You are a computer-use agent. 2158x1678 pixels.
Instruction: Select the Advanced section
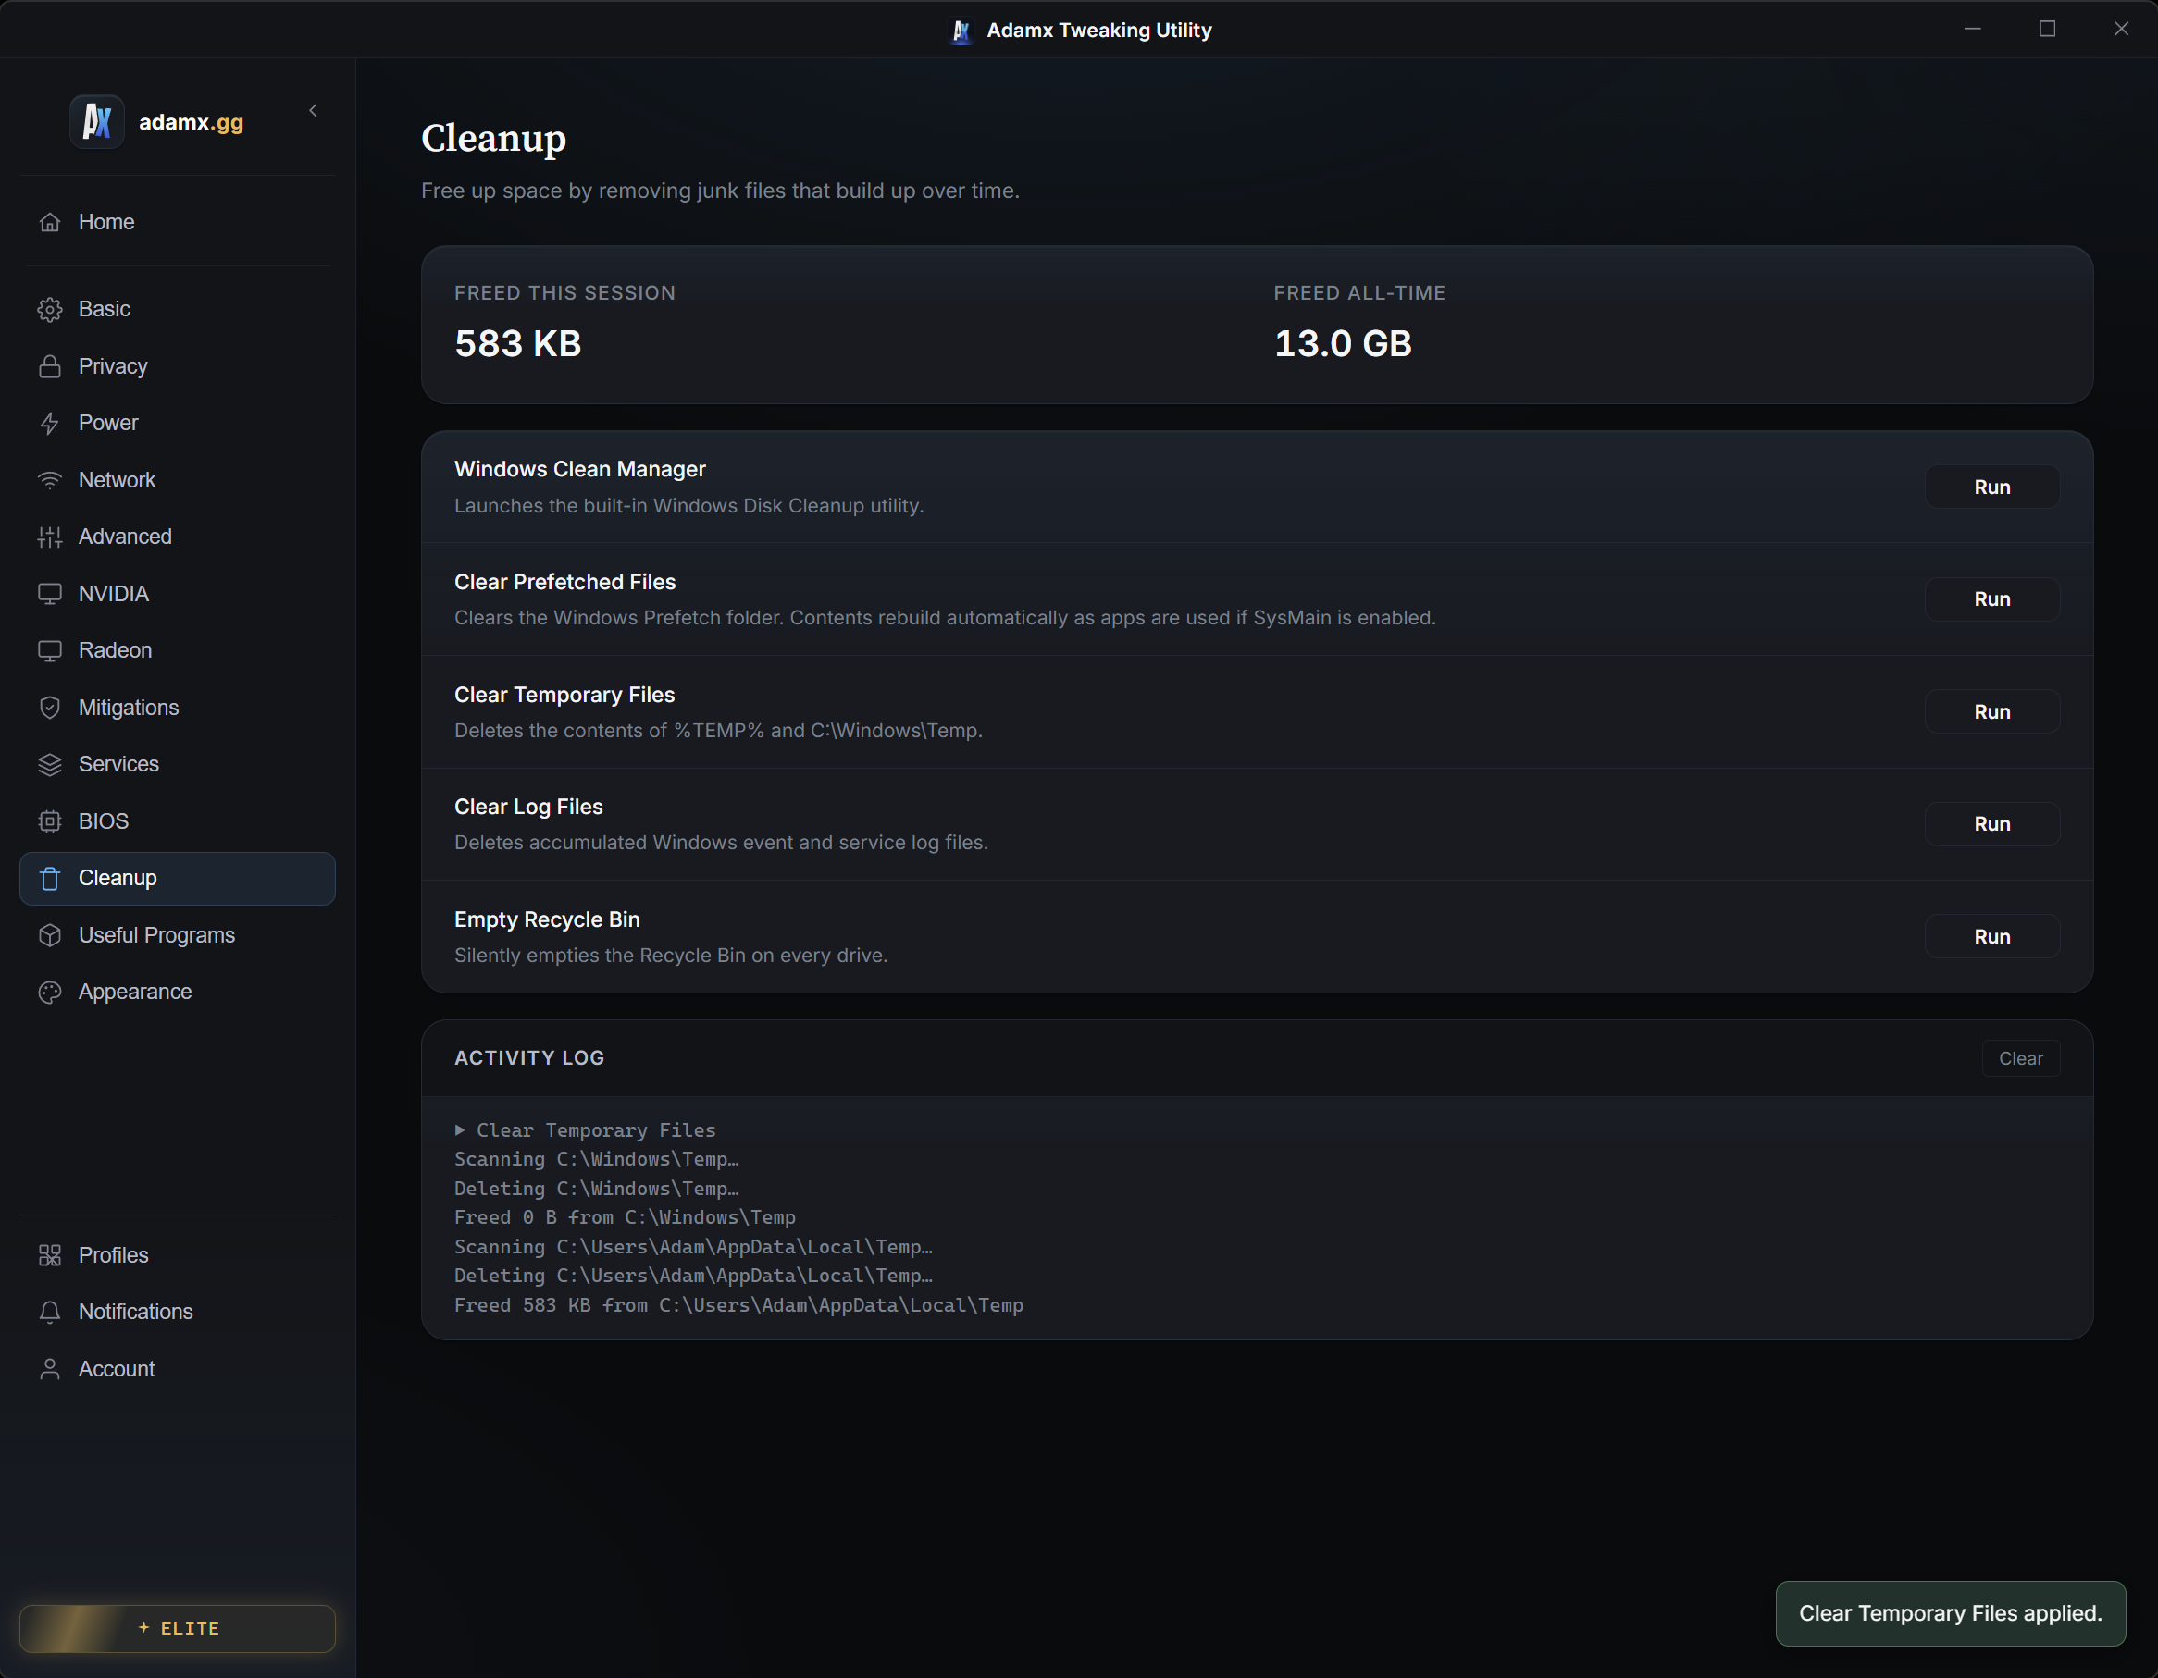(178, 537)
